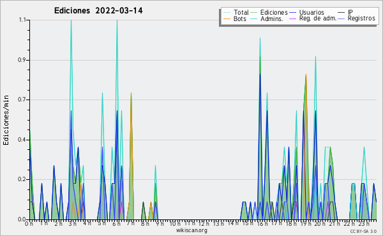The height and width of the screenshot is (236, 383).
Task: Click the 0.0 y-axis label
Action: tap(22, 219)
